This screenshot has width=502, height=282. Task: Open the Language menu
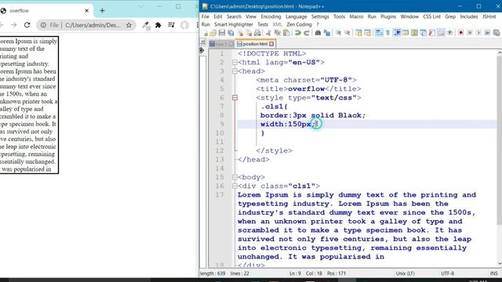(296, 16)
